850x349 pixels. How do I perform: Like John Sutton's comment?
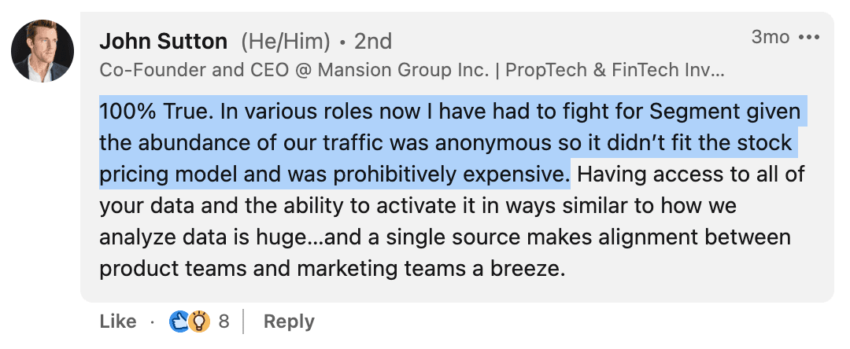click(117, 321)
